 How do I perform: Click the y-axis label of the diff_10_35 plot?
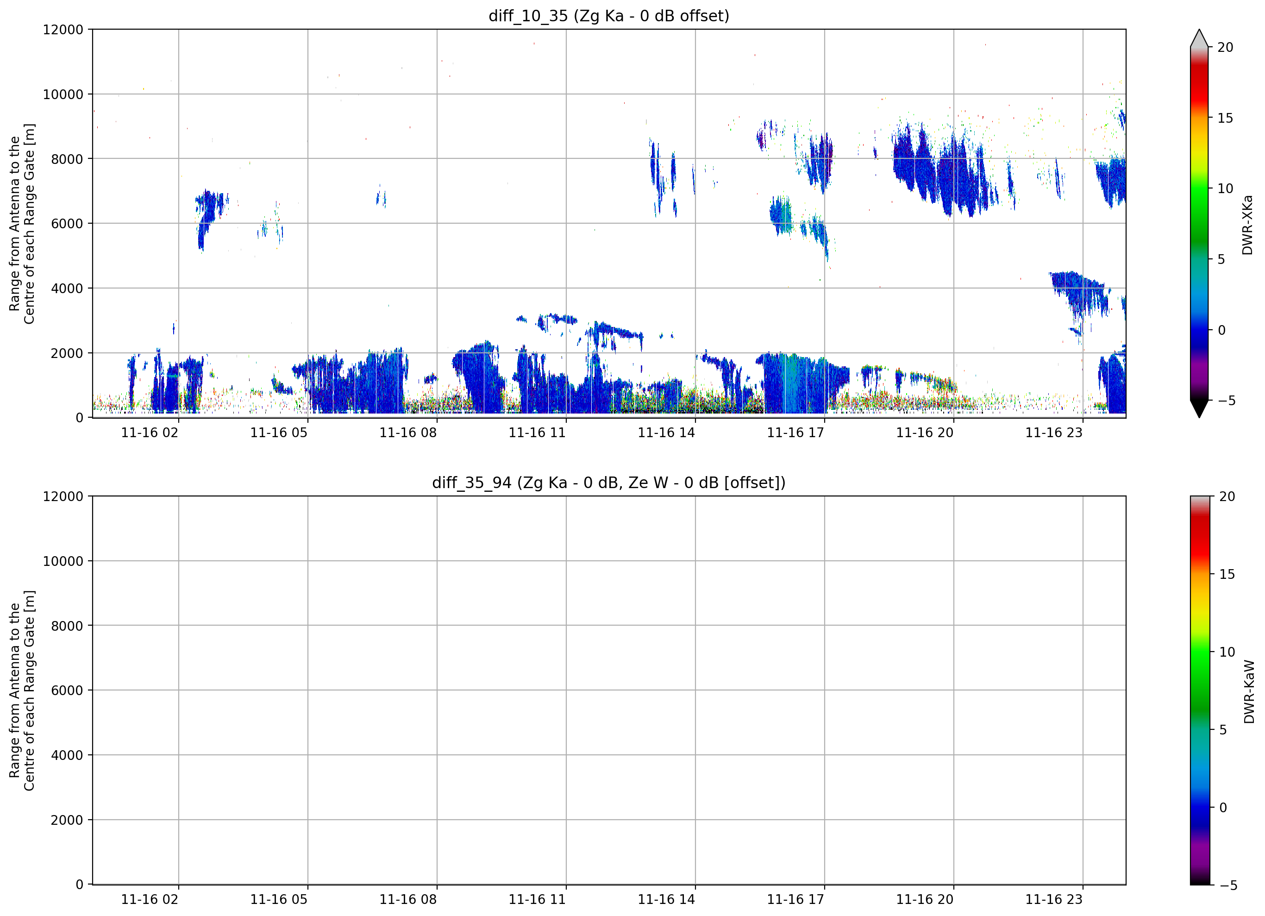pyautogui.click(x=22, y=224)
